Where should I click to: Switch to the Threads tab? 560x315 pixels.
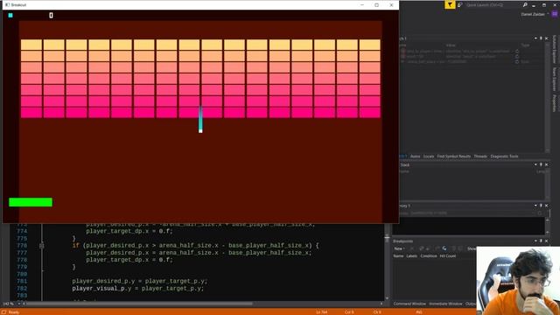(480, 157)
